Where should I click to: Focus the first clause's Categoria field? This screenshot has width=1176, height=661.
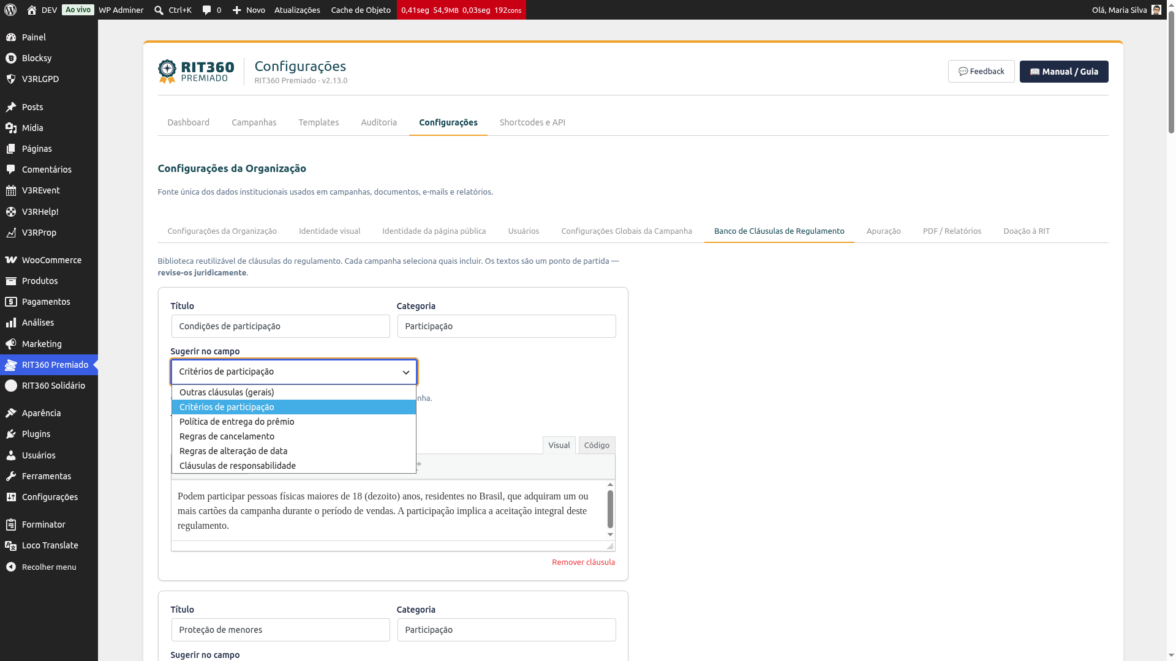coord(507,326)
